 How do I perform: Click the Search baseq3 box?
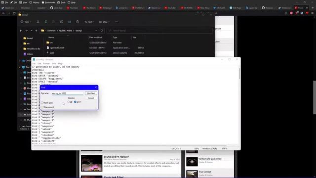click(x=160, y=31)
